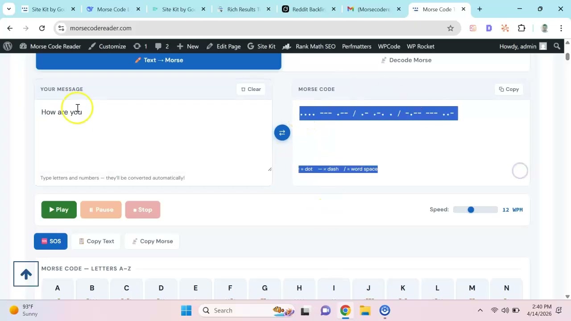Click the Morse code output text
The width and height of the screenshot is (571, 321).
pos(378,113)
